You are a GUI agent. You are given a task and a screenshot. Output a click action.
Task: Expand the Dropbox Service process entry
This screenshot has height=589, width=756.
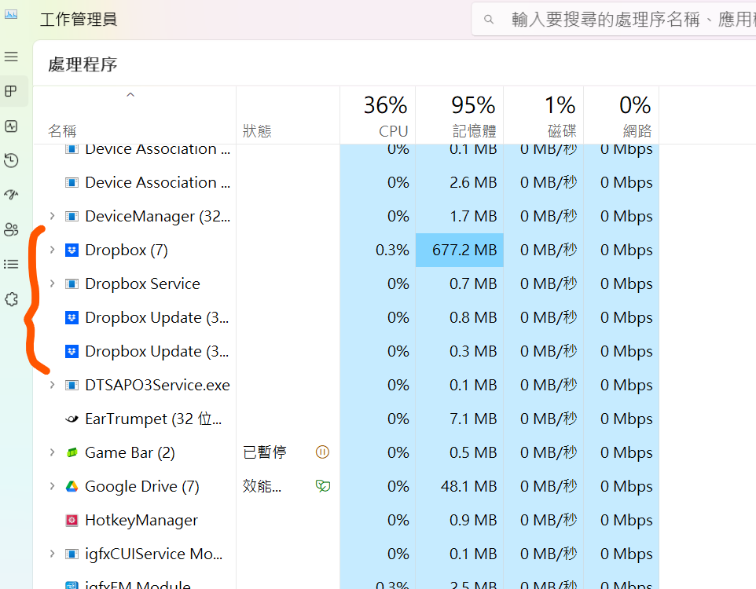point(52,284)
